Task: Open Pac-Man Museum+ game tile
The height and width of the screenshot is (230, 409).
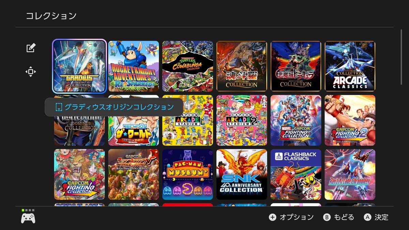Action: 188,174
